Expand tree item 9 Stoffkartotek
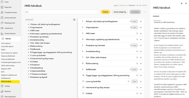189x98 pixels. point(29,49)
